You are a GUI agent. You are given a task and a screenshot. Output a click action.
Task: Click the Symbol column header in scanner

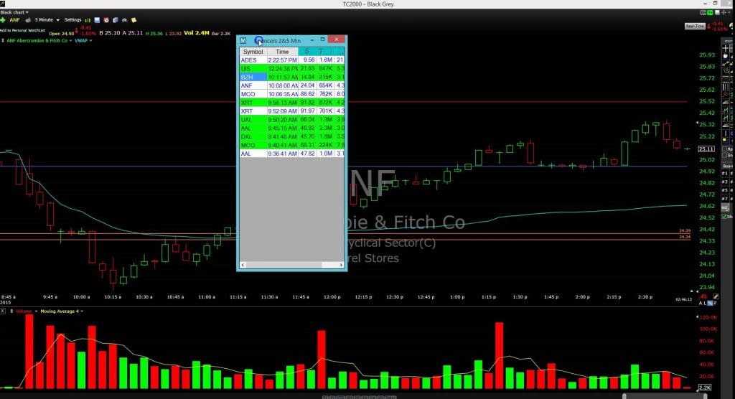click(253, 52)
